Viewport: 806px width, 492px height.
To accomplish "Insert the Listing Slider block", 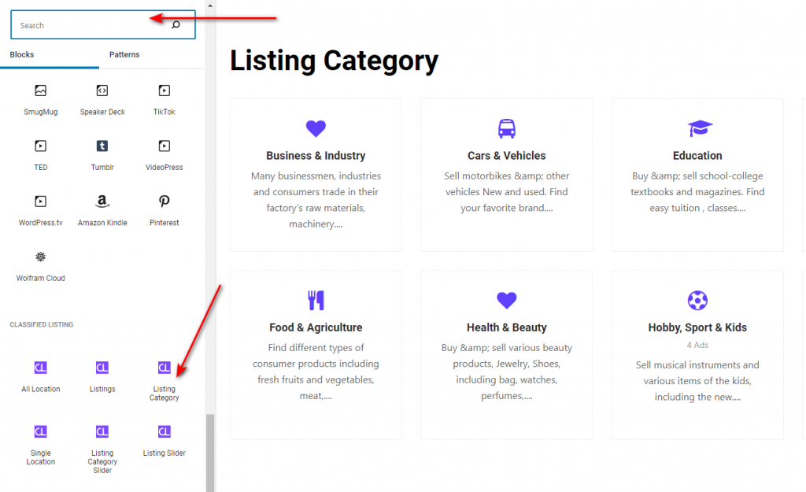I will click(164, 441).
